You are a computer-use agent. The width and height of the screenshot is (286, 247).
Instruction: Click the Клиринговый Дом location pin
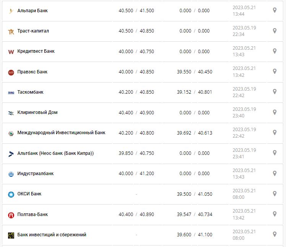[x=274, y=112]
